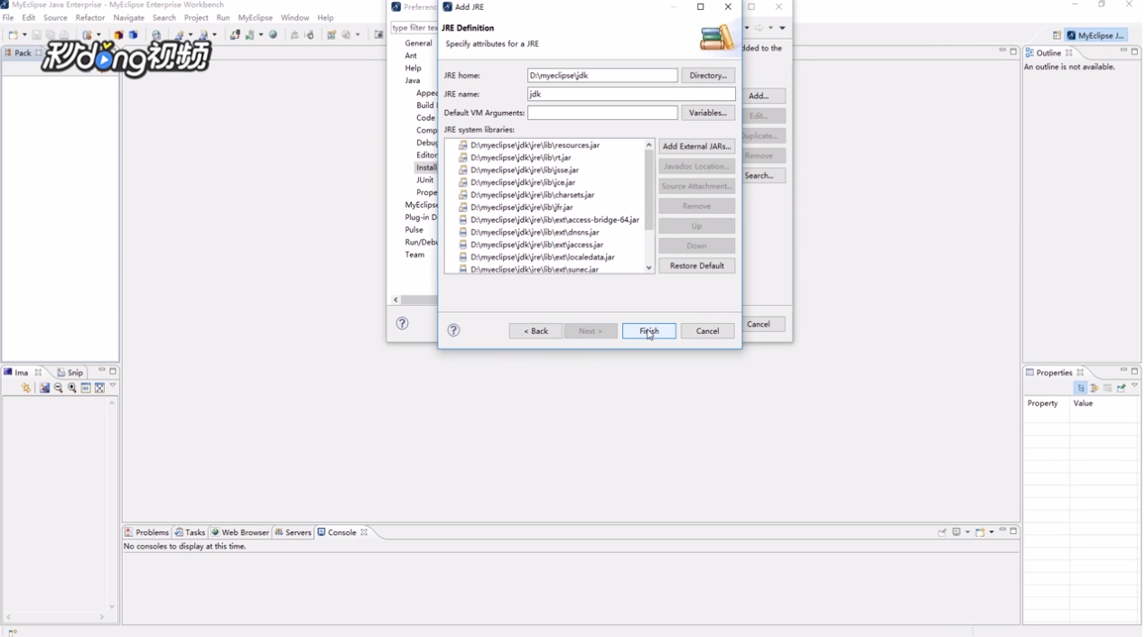Image resolution: width=1145 pixels, height=637 pixels.
Task: Click Restore Default Value icon in Properties view
Action: click(x=1108, y=388)
